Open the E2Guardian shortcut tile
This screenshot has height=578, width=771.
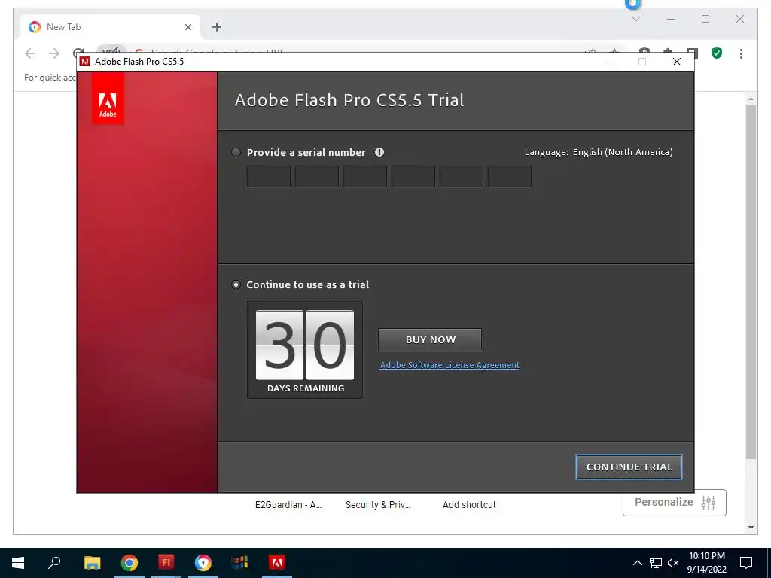[288, 505]
